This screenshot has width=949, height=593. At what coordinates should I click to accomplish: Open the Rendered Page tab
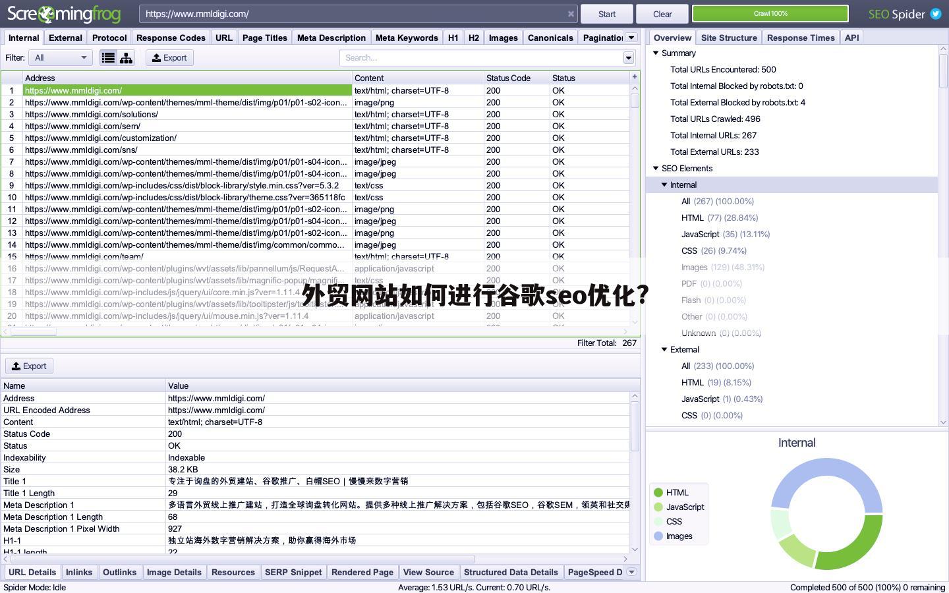[362, 572]
